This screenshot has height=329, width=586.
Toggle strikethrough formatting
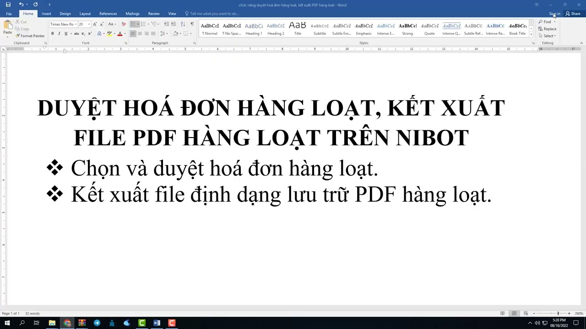tap(76, 33)
